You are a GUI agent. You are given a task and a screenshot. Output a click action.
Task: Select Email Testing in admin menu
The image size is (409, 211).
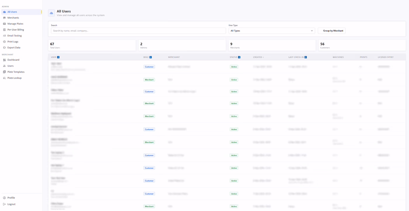click(14, 36)
